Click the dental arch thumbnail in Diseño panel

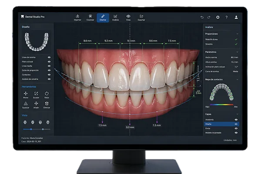tap(37, 41)
